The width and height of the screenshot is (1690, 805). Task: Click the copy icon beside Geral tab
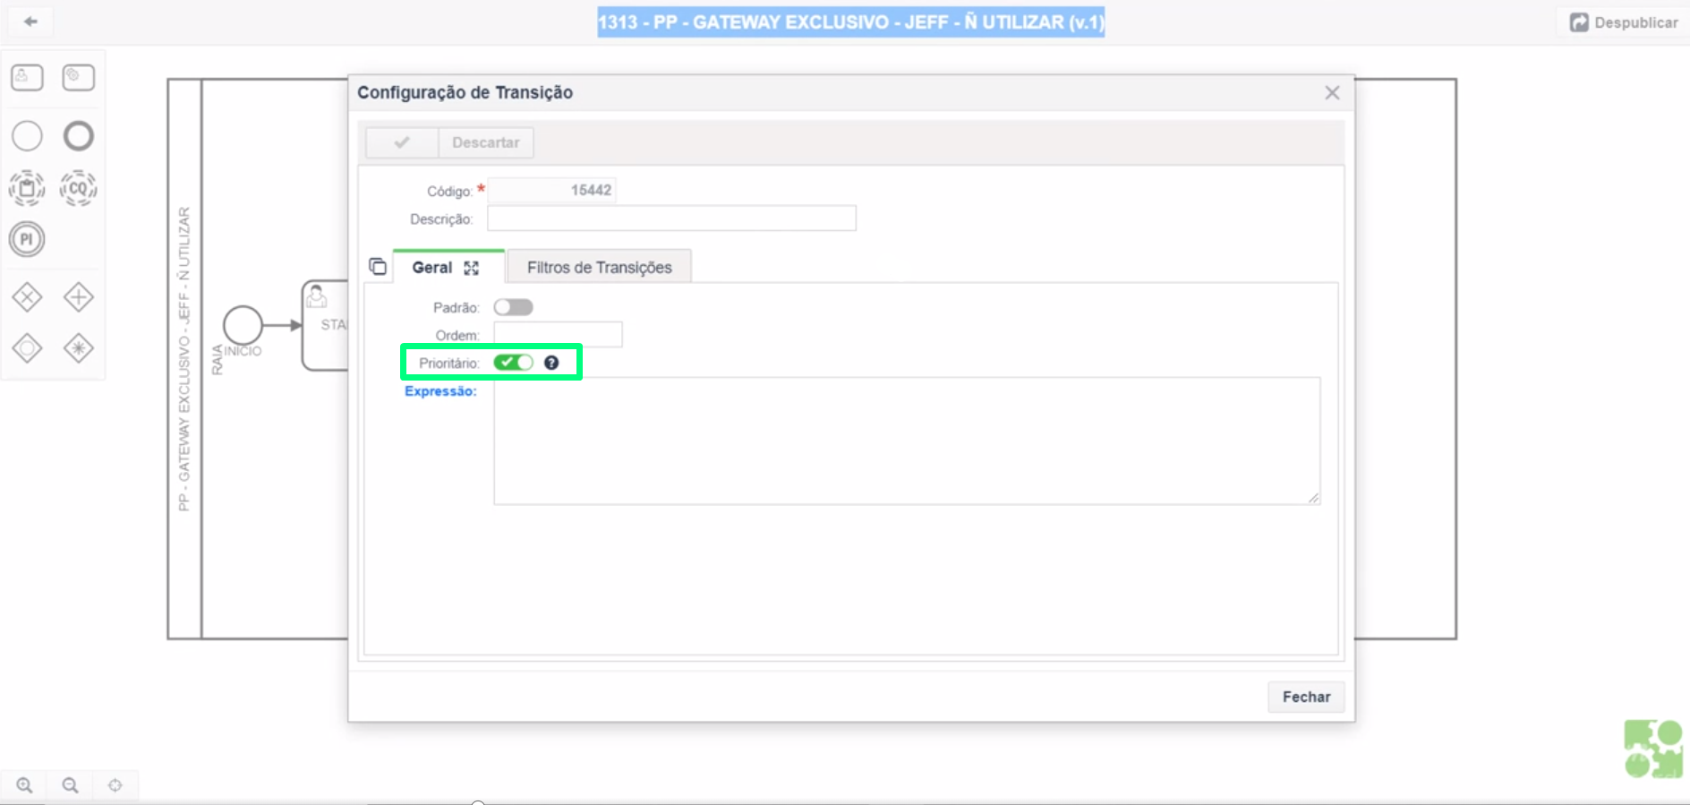pos(378,266)
